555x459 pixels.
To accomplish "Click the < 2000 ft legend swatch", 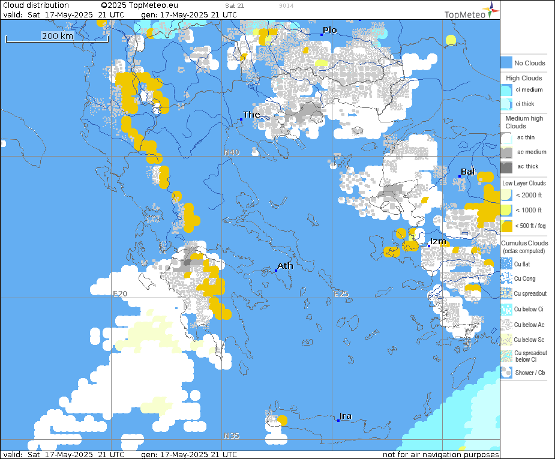I will (x=506, y=195).
